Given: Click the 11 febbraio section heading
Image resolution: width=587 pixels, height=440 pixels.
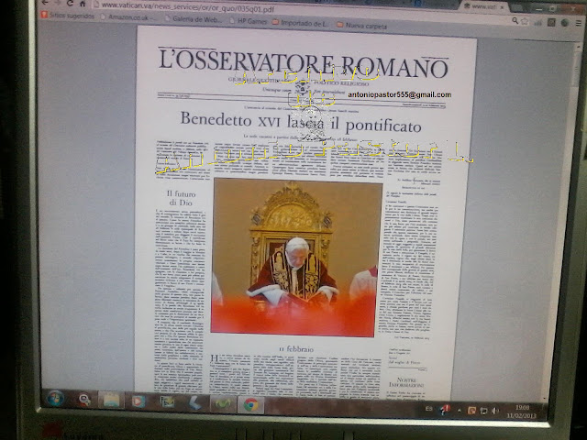Looking at the screenshot, I should click(296, 348).
